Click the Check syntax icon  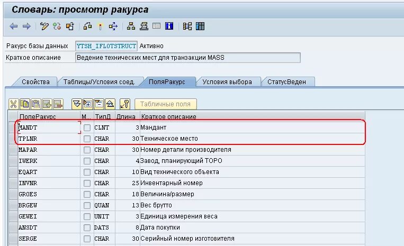pyautogui.click(x=87, y=26)
